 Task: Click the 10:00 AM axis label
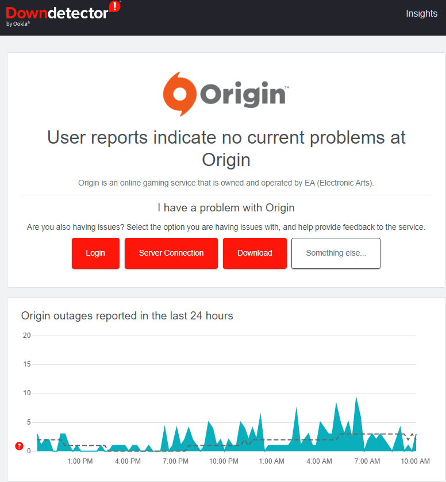tap(415, 461)
